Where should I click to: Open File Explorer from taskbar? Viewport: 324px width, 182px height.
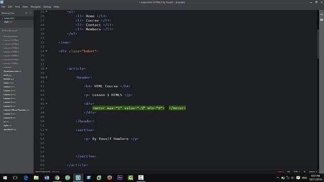(x=36, y=177)
